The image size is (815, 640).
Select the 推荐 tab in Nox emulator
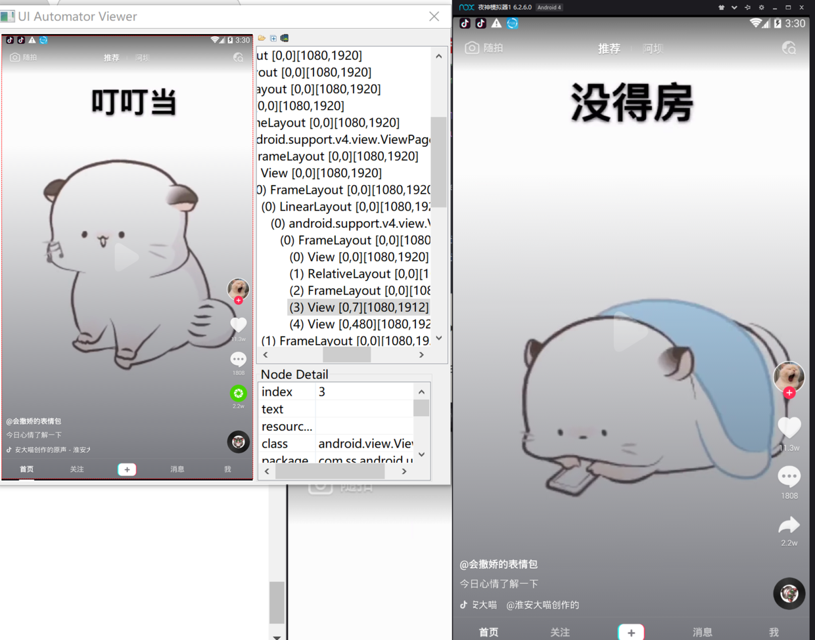pyautogui.click(x=609, y=49)
